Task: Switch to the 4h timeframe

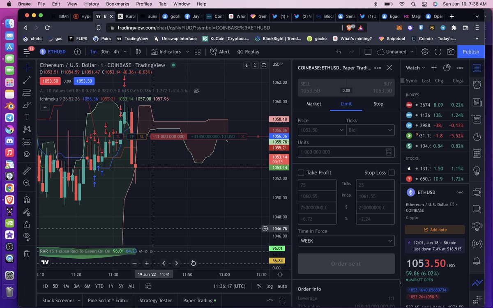Action: pyautogui.click(x=116, y=52)
